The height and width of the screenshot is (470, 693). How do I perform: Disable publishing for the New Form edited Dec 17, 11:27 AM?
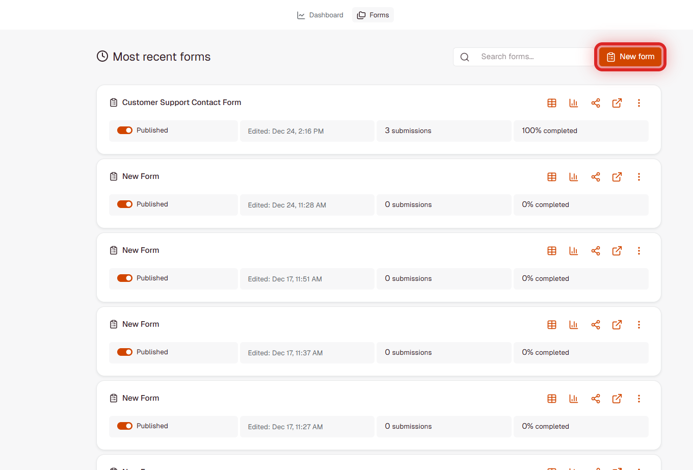click(x=125, y=426)
